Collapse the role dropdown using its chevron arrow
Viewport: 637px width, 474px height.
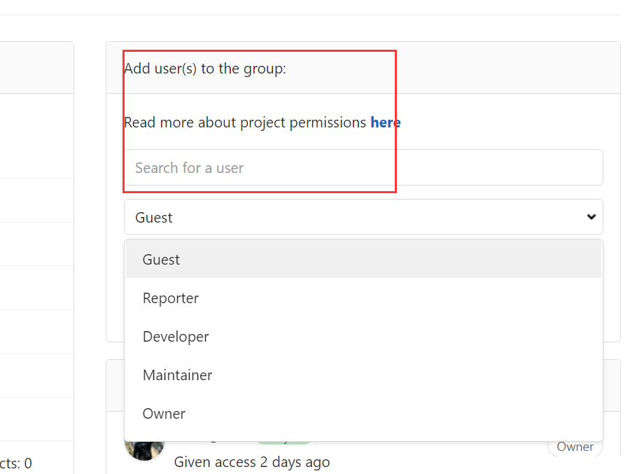[591, 217]
